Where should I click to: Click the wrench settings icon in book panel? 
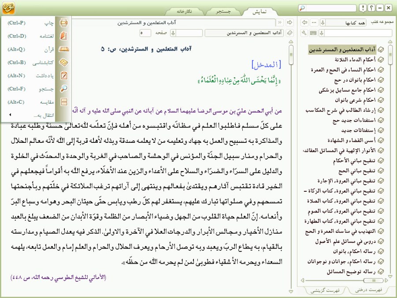tap(304, 33)
